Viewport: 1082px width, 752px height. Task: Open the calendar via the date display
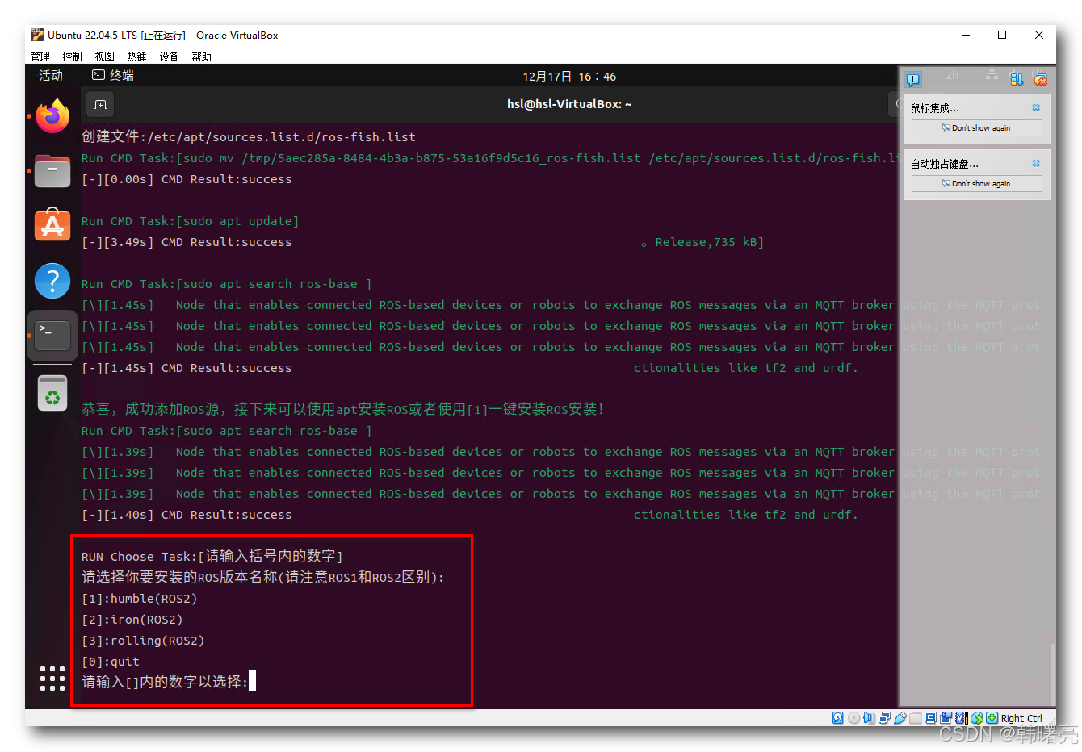click(x=569, y=76)
